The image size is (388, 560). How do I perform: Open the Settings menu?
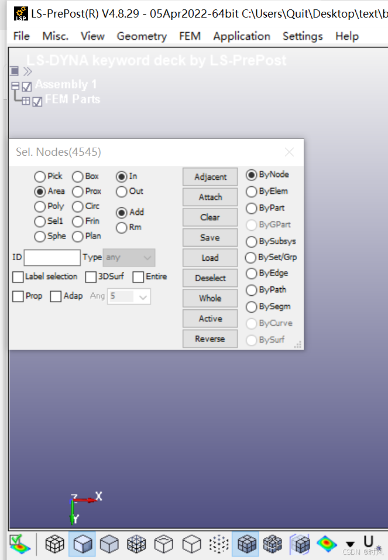(303, 36)
